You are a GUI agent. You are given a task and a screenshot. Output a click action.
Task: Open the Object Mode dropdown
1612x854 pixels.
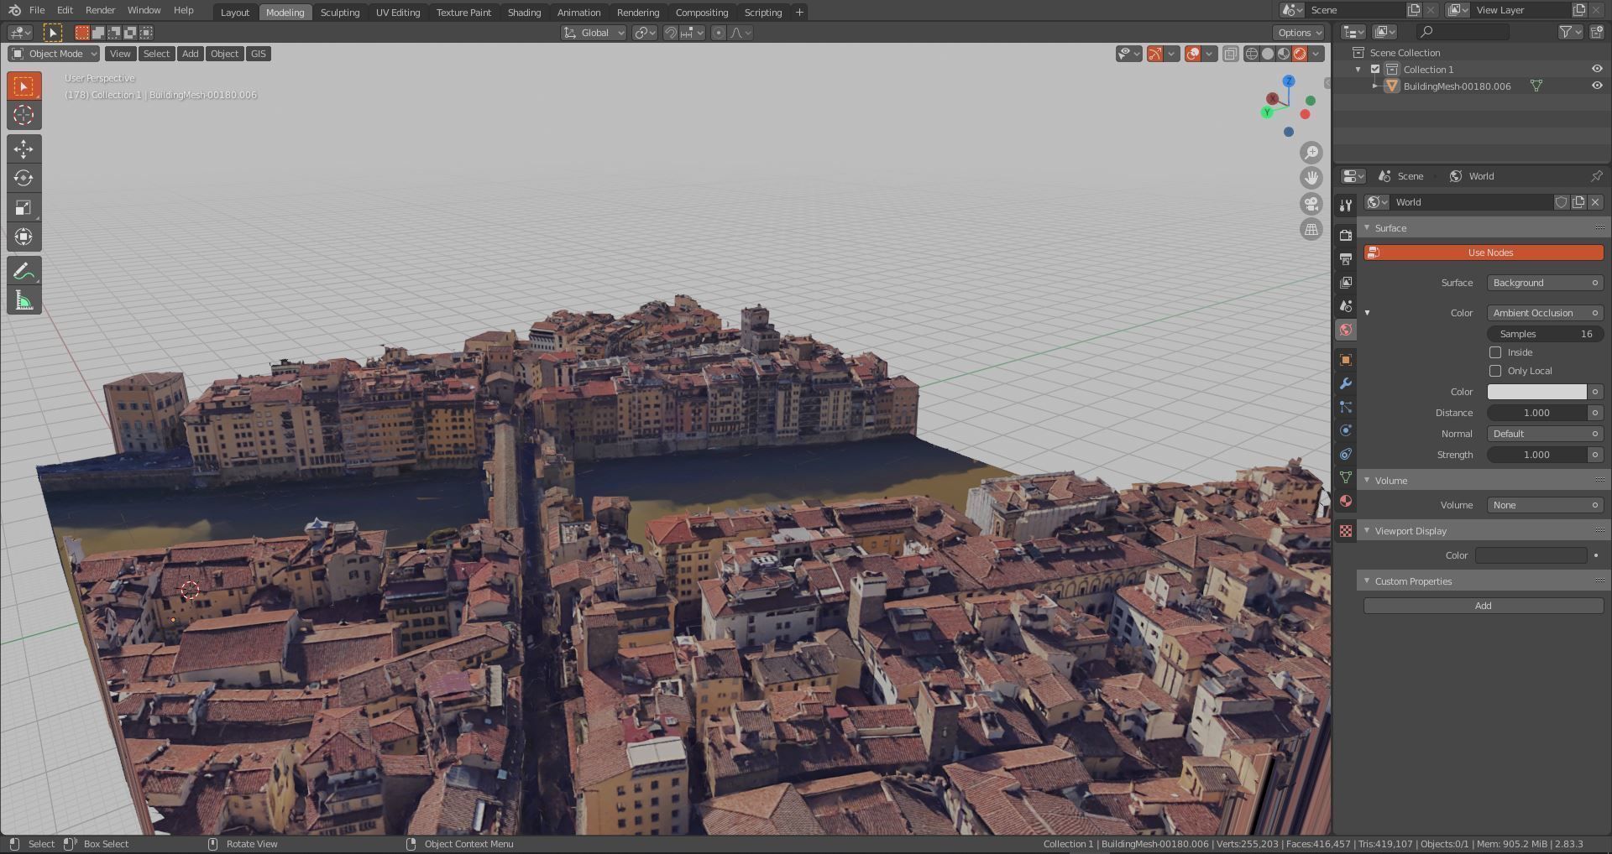coord(55,54)
